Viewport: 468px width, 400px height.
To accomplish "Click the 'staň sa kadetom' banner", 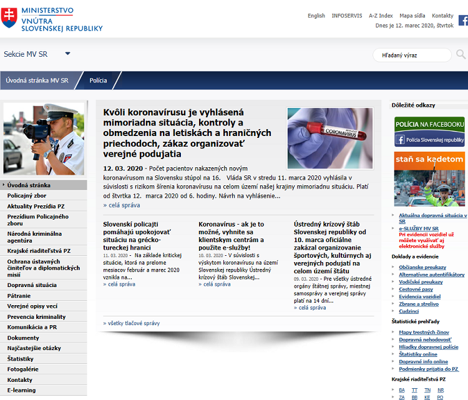I will click(429, 178).
